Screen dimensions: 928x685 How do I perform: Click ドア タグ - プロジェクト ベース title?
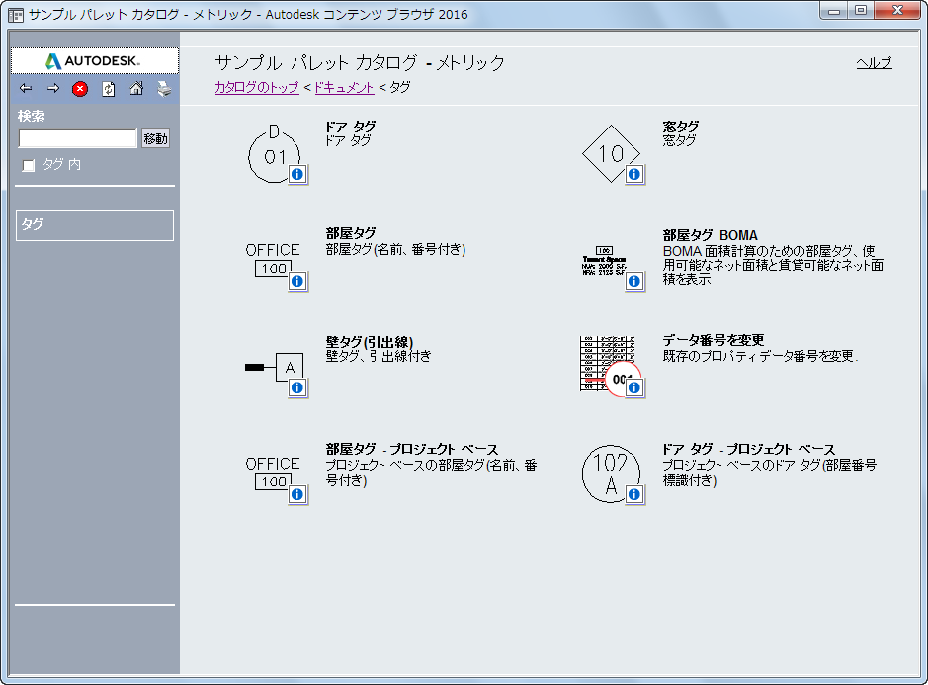749,449
